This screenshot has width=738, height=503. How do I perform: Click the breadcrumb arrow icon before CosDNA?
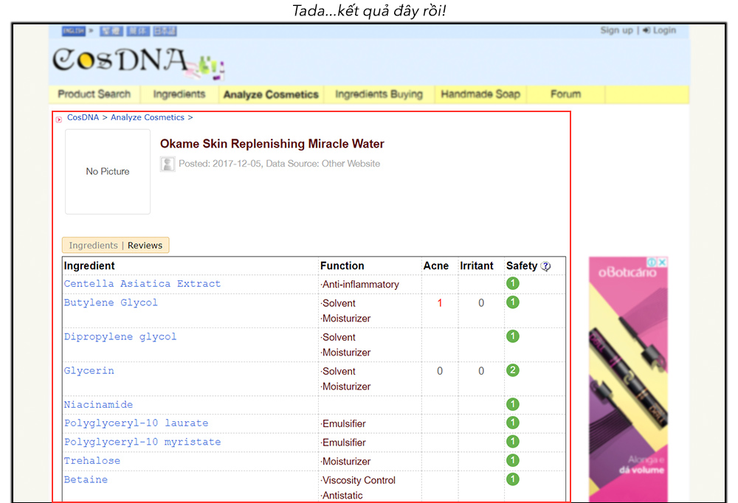(59, 119)
